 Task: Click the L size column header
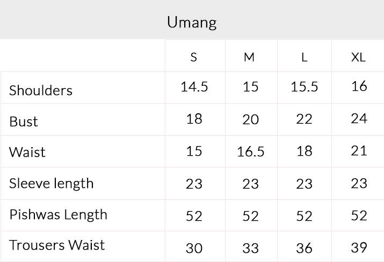[x=304, y=57]
